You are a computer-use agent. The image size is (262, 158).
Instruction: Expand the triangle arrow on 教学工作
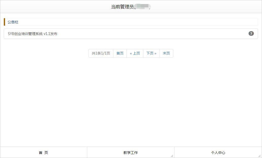(x=172, y=156)
